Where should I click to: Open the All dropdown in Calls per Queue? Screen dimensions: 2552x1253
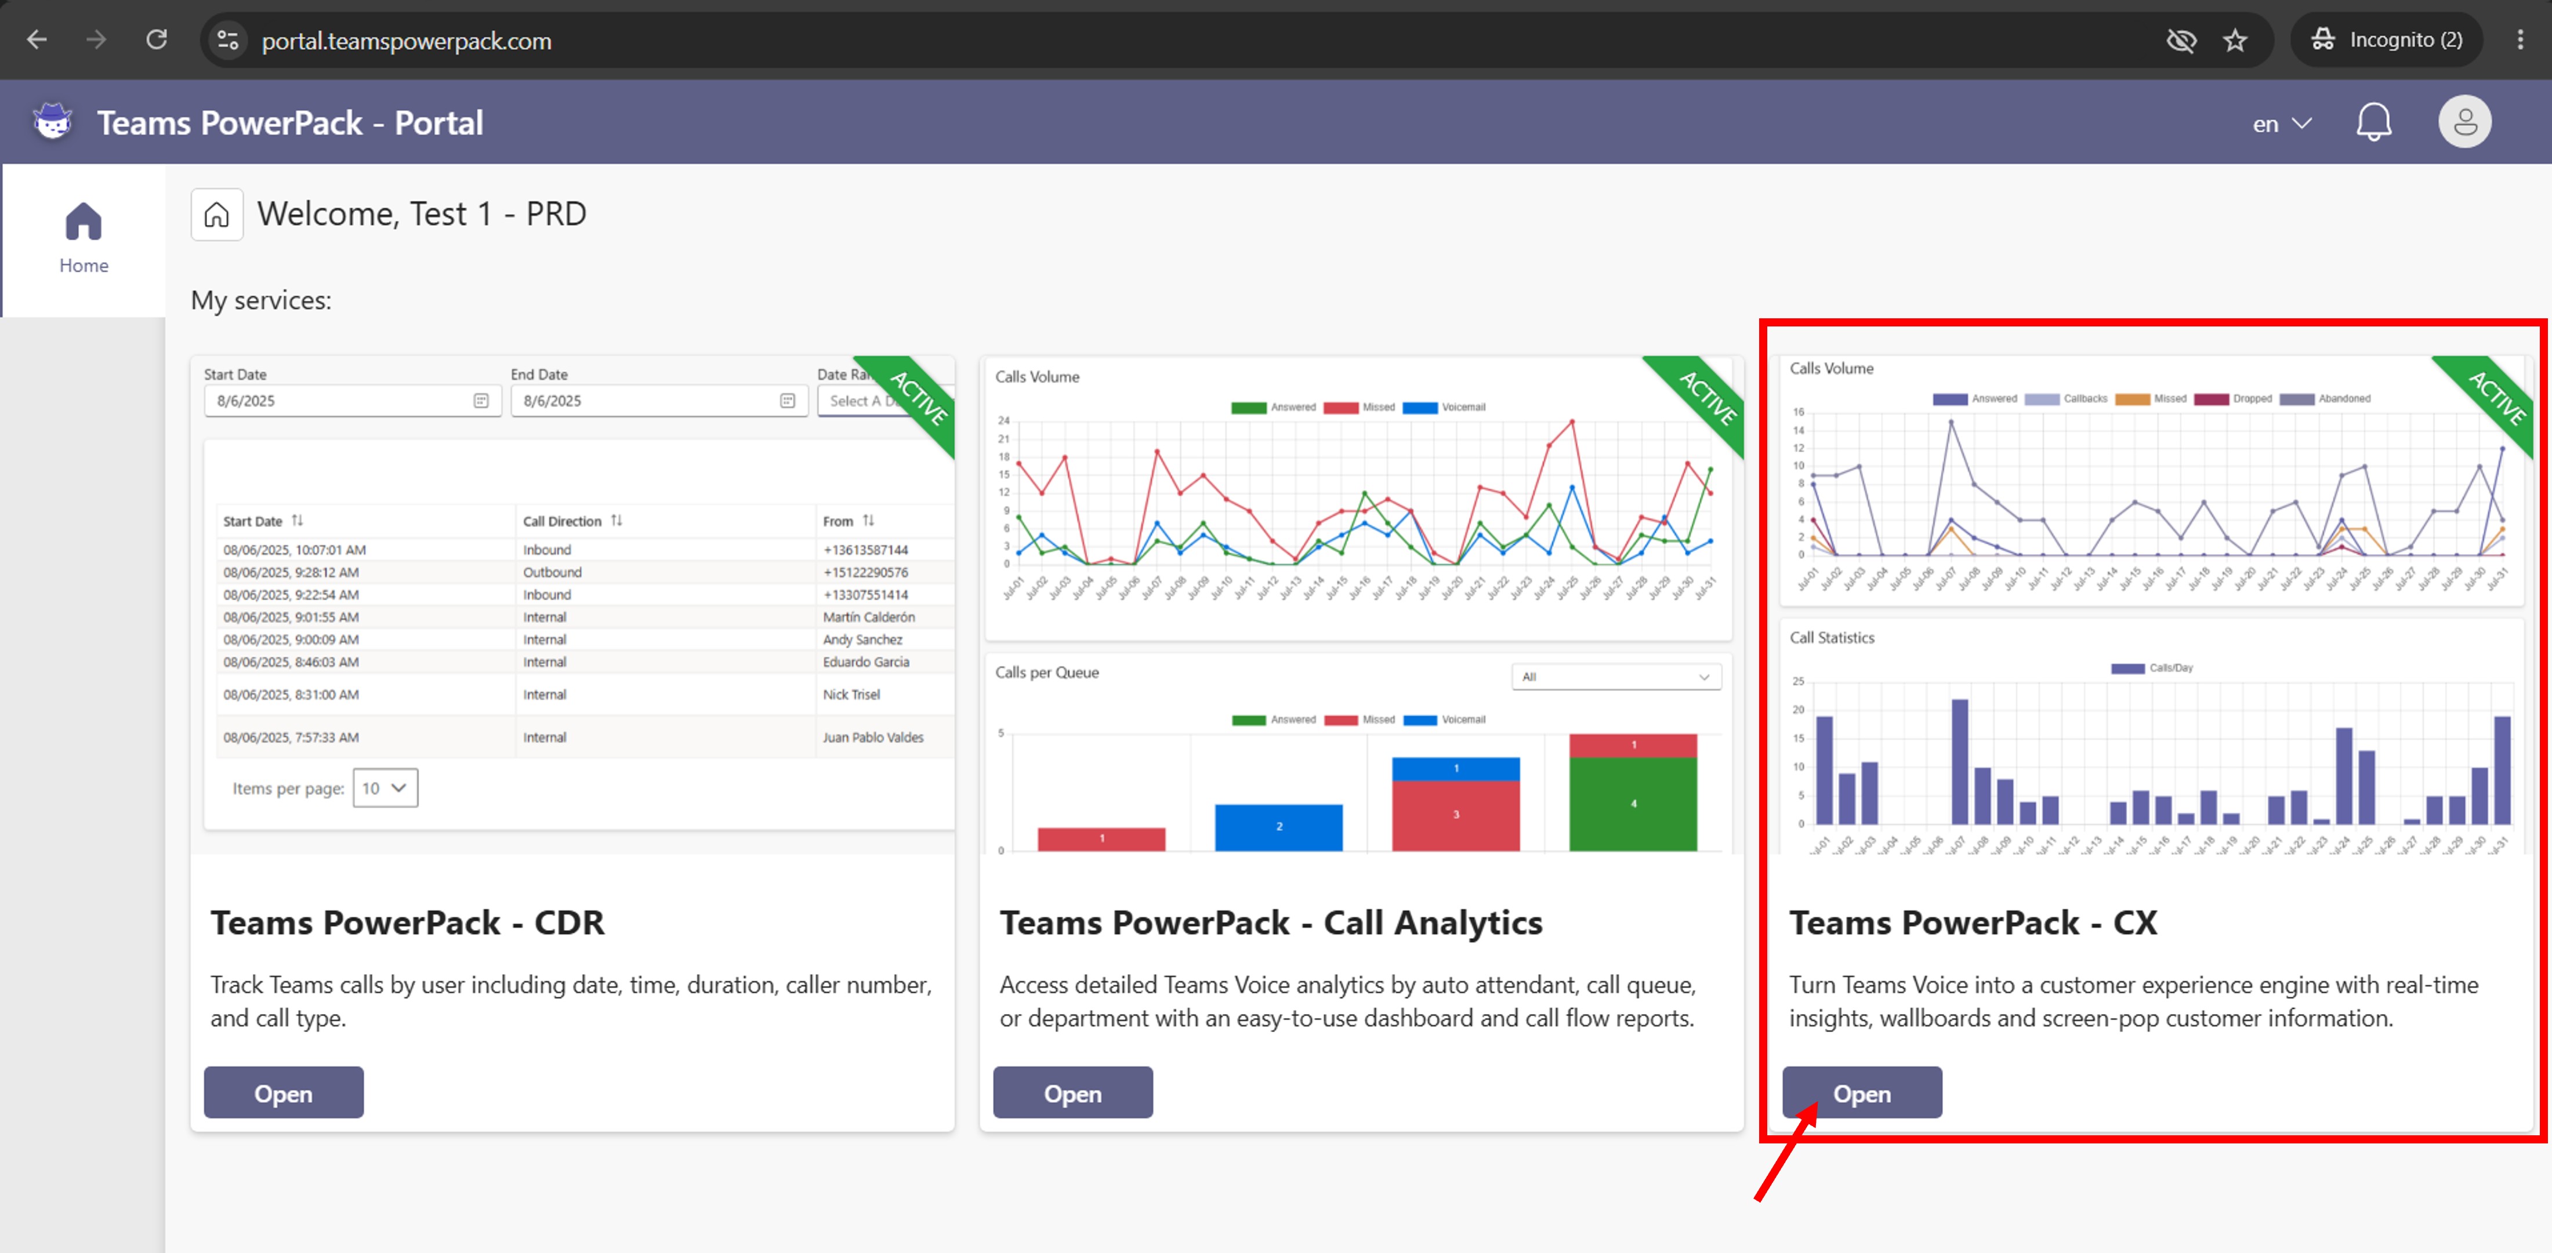click(1616, 677)
